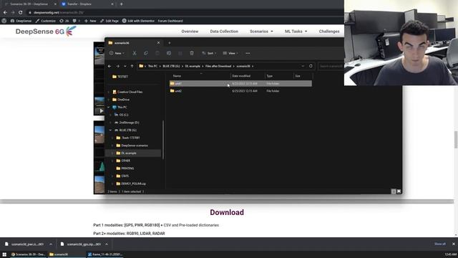Collapse the This PC tree node

coord(109,107)
